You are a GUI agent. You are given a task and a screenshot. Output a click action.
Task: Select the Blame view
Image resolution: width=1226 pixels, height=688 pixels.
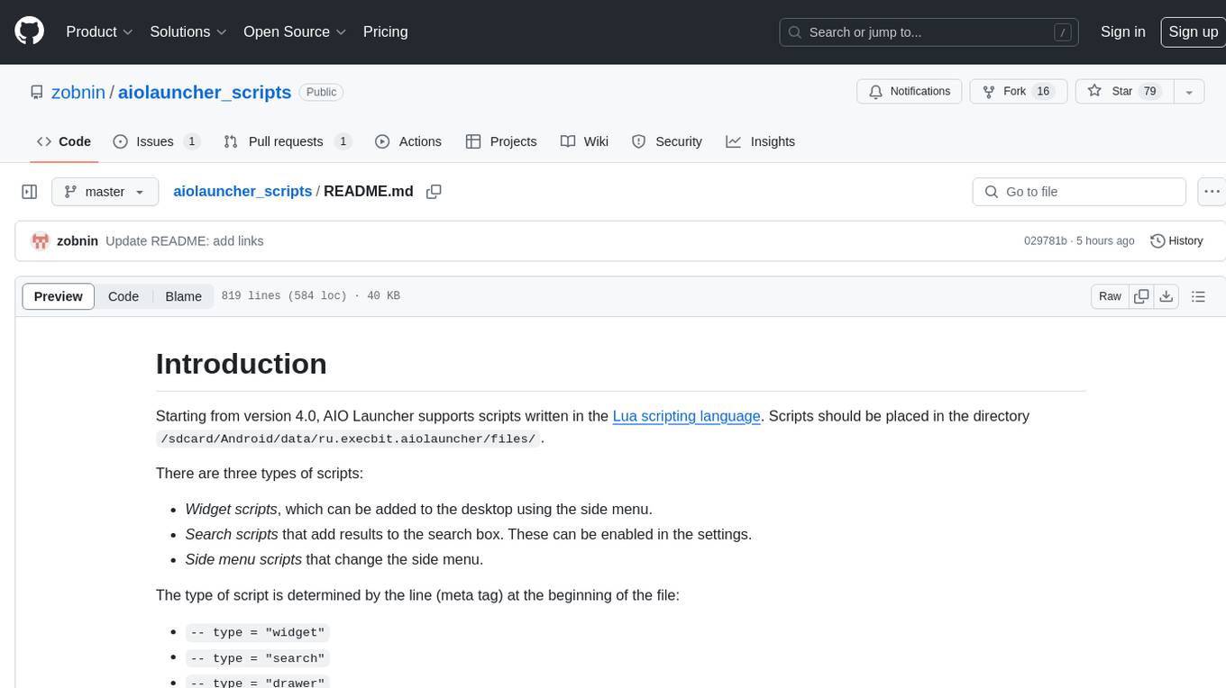(184, 296)
